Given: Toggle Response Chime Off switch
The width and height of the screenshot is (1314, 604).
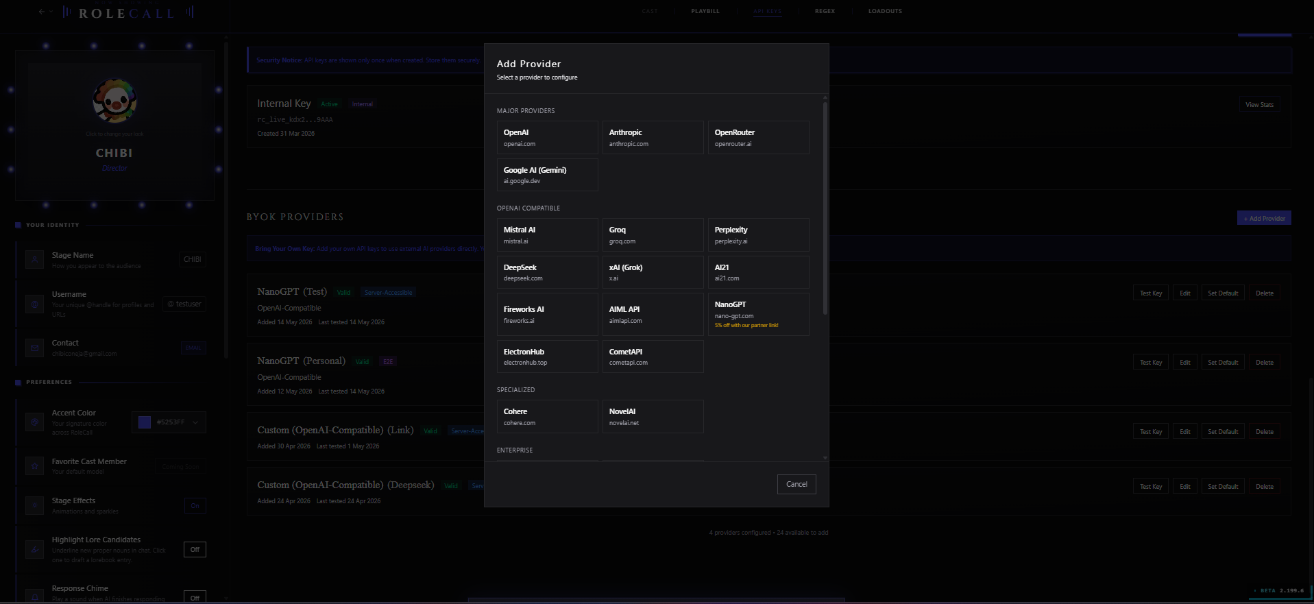Looking at the screenshot, I should 195,598.
